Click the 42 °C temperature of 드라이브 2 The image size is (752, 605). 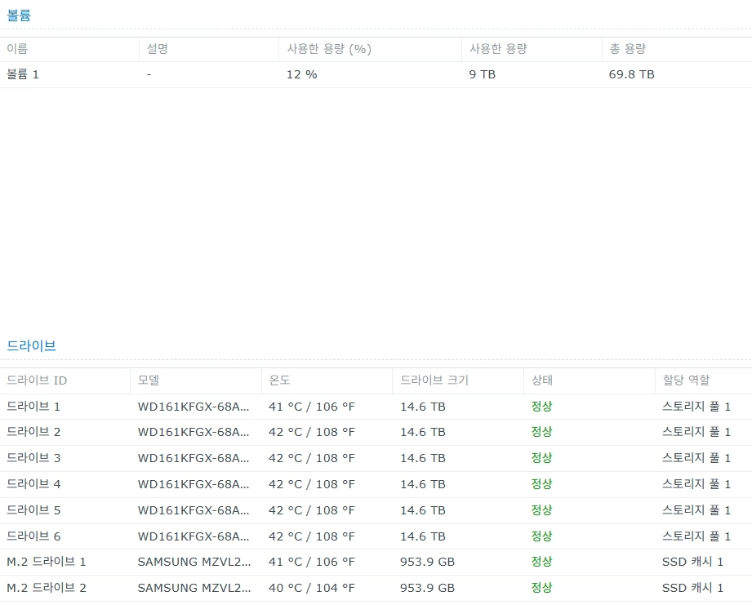point(312,432)
